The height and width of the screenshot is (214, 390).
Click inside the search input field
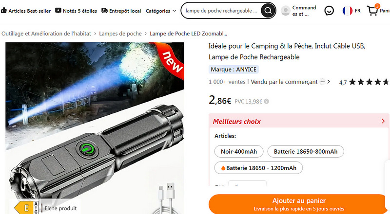point(221,11)
